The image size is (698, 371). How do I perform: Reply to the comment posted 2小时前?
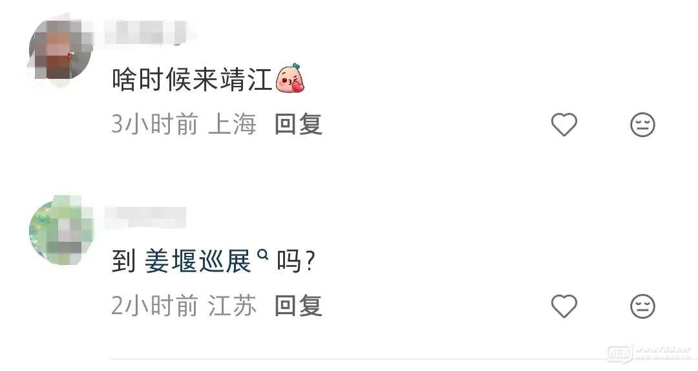[x=298, y=306]
